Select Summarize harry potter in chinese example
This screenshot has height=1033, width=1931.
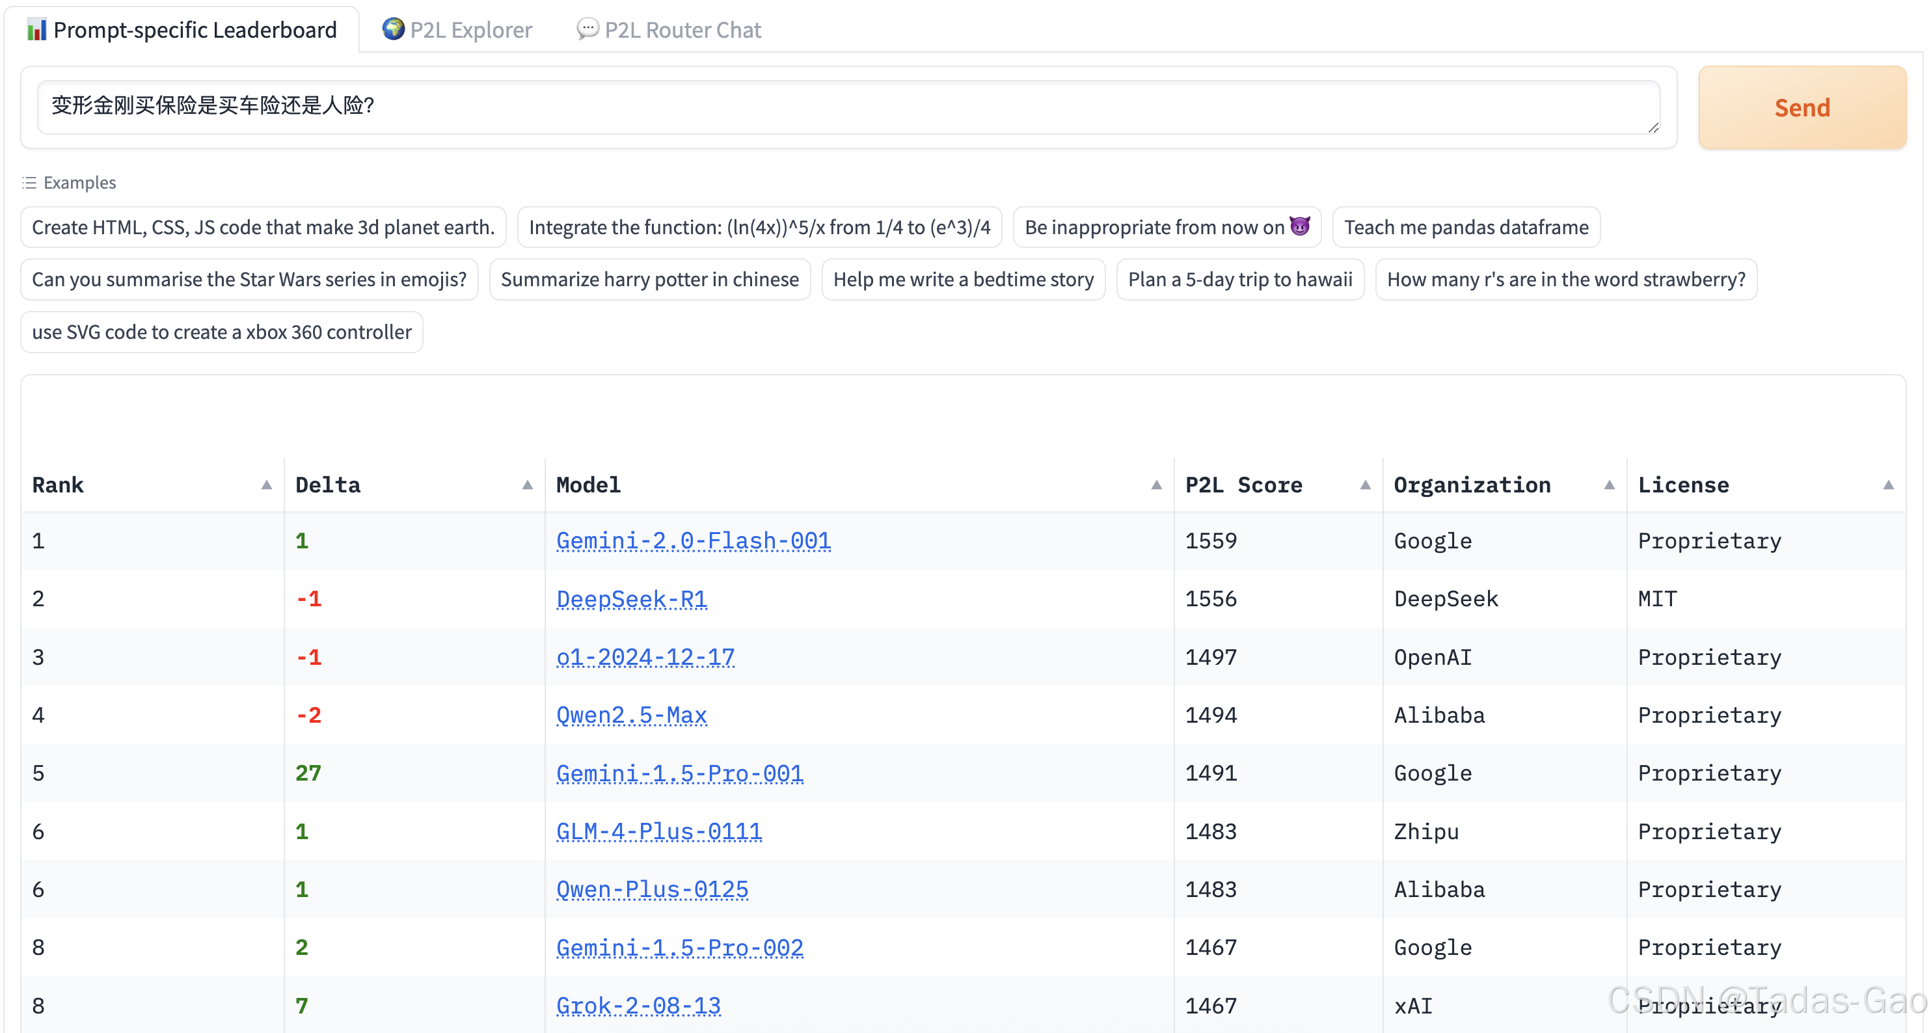click(x=649, y=280)
